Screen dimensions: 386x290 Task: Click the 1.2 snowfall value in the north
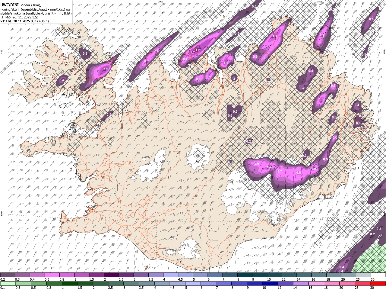226,63
